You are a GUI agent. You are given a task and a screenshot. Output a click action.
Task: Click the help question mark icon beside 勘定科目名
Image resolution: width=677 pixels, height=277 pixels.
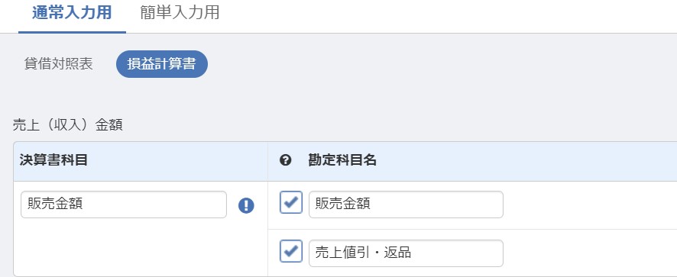(x=285, y=160)
